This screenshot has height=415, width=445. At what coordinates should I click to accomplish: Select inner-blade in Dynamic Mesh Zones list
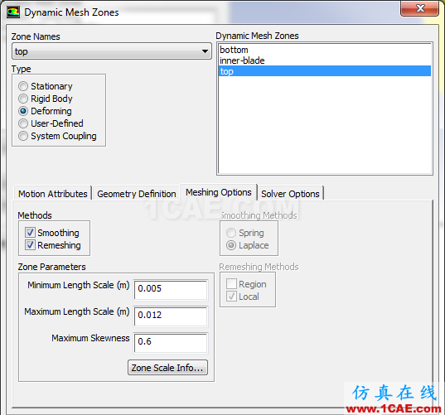click(x=325, y=60)
